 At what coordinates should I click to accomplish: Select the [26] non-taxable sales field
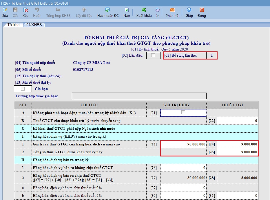pos(183,168)
